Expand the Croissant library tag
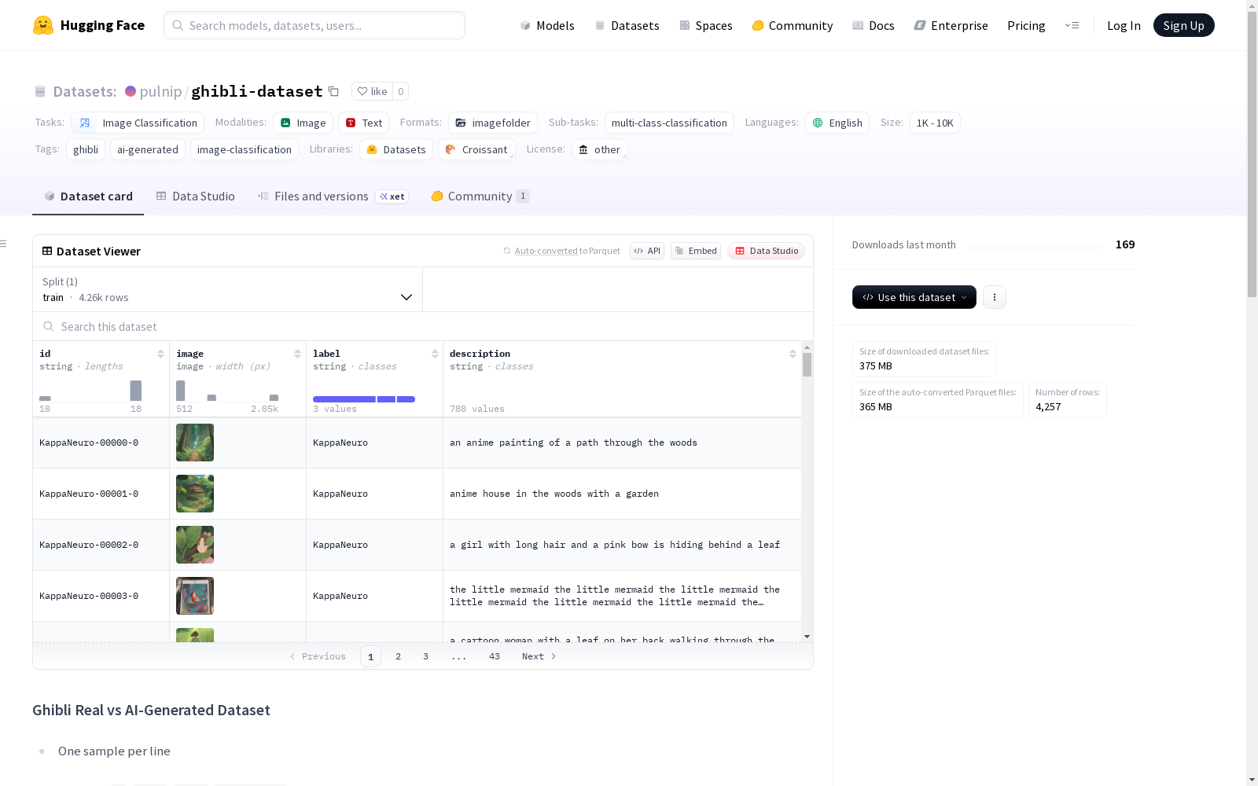The width and height of the screenshot is (1258, 786). (x=476, y=149)
